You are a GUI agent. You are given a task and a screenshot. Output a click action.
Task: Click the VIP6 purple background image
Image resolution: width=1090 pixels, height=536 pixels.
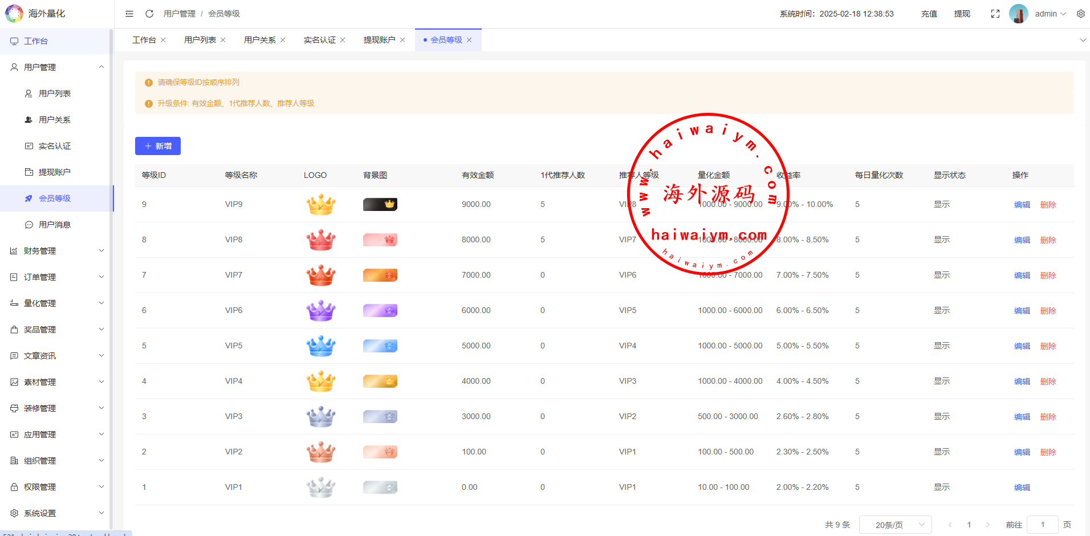click(380, 310)
